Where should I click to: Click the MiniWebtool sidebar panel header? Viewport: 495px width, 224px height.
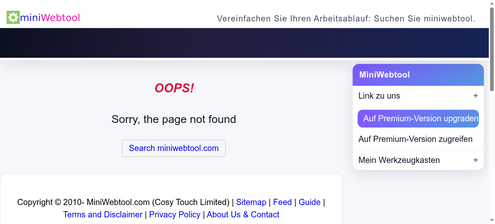click(418, 75)
